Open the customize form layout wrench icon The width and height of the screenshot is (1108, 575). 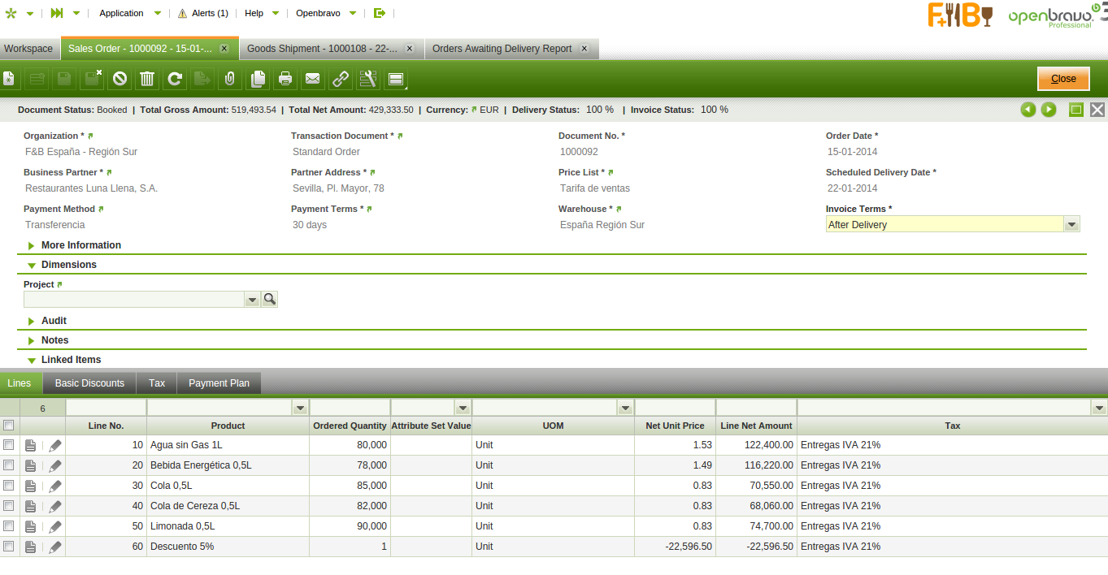(x=368, y=79)
